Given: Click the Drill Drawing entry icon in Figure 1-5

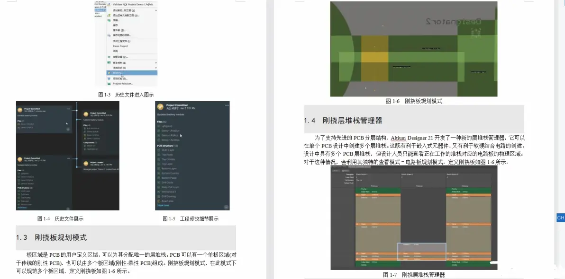Looking at the screenshot, I should point(158,197).
